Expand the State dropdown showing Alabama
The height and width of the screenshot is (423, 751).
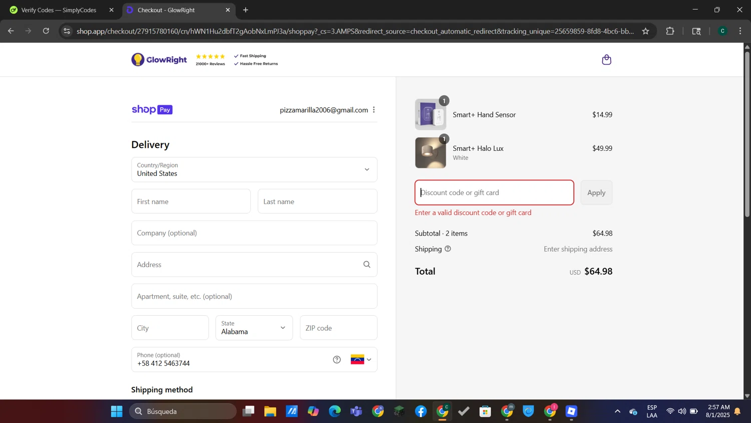pyautogui.click(x=254, y=328)
